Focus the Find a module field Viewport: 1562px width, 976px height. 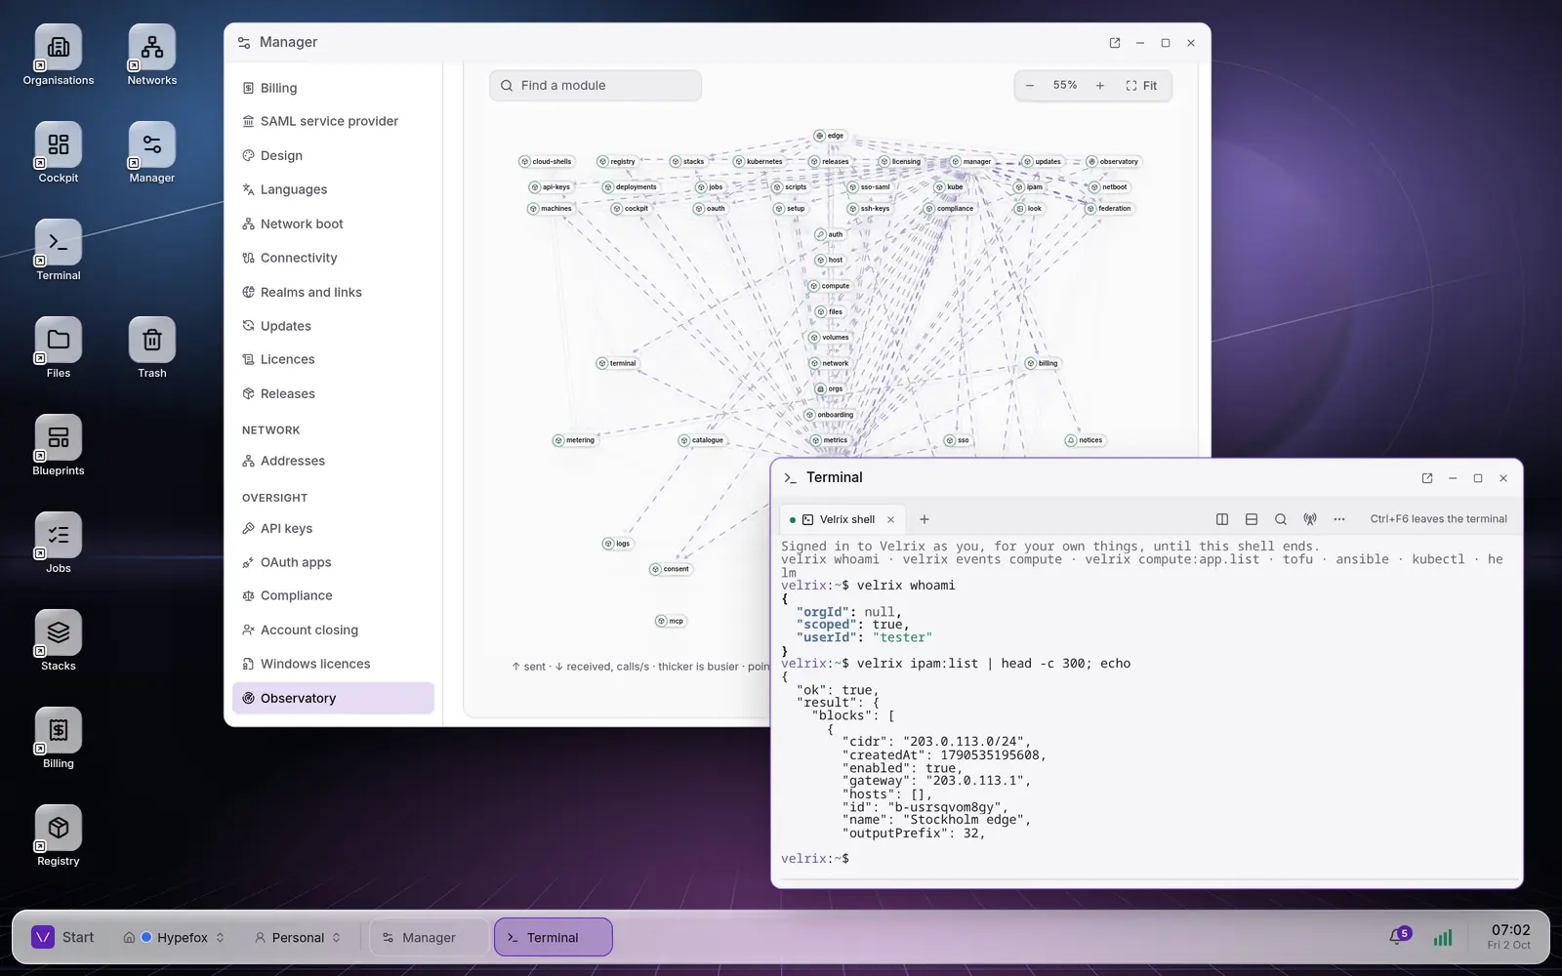point(596,86)
